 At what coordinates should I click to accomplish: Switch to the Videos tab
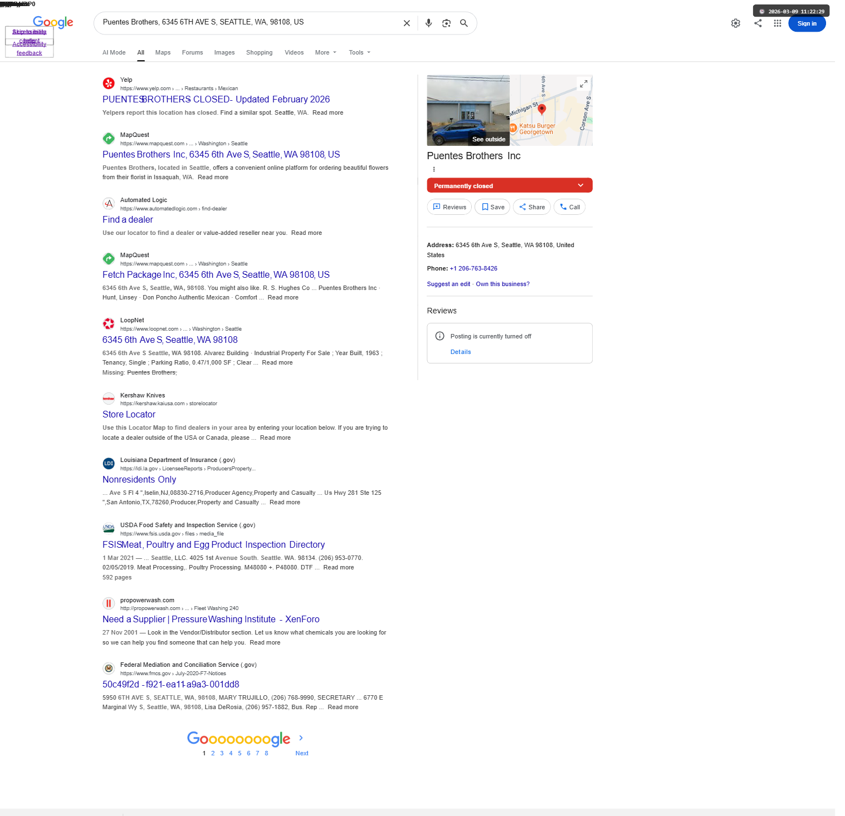[x=294, y=52]
